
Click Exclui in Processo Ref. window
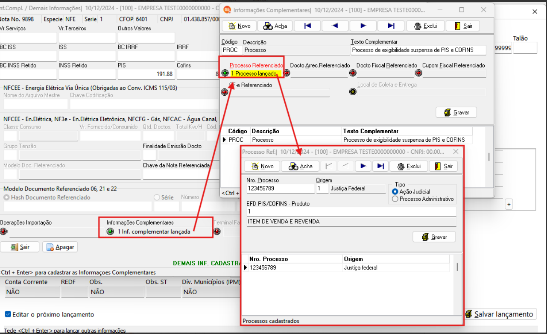pos(409,166)
